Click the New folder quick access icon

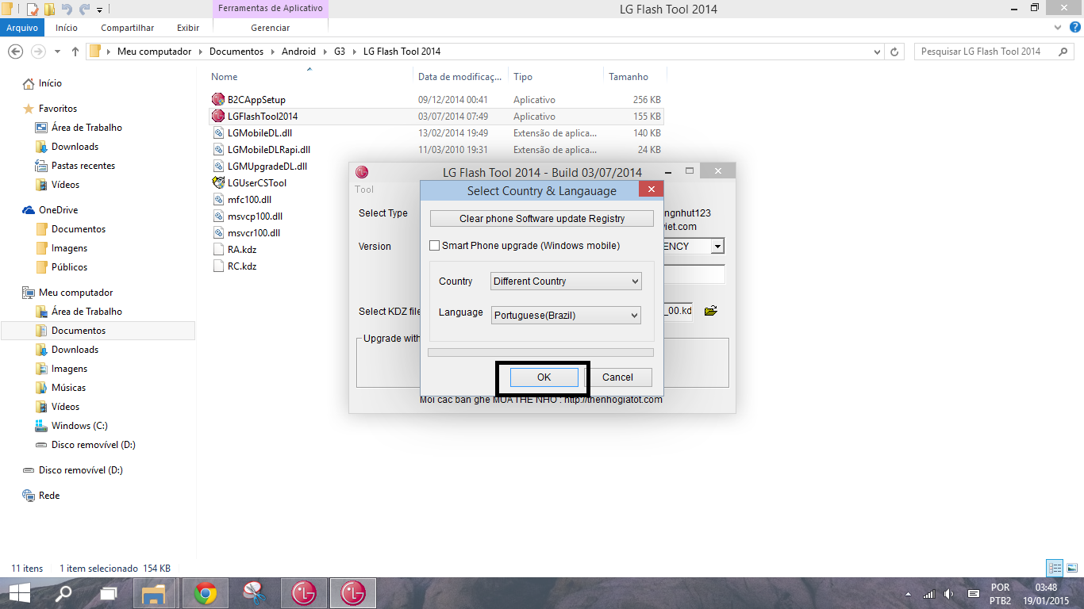(49, 10)
